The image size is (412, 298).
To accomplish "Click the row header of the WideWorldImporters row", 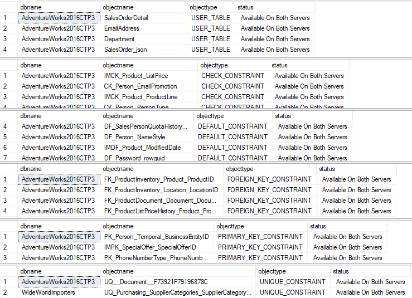I will [x=9, y=292].
